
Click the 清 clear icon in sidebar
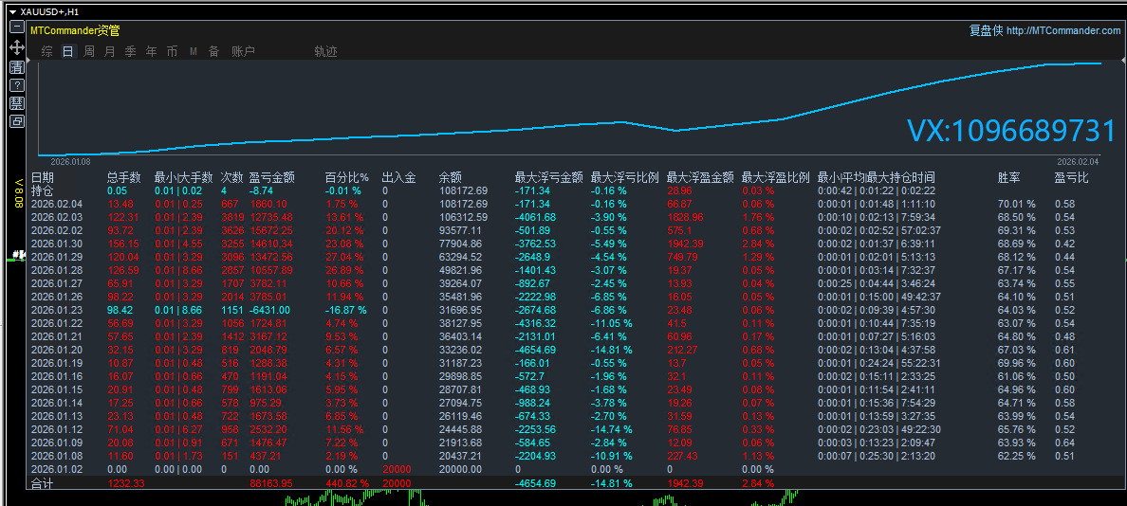pyautogui.click(x=16, y=66)
